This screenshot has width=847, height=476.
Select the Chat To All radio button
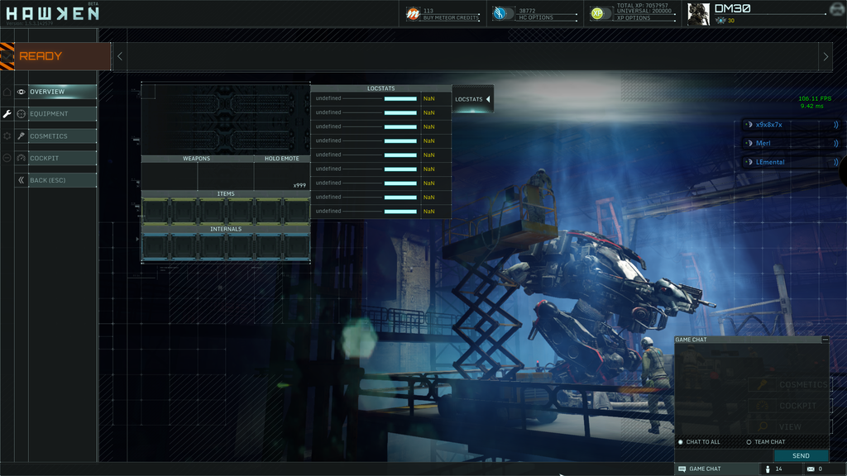pos(682,442)
